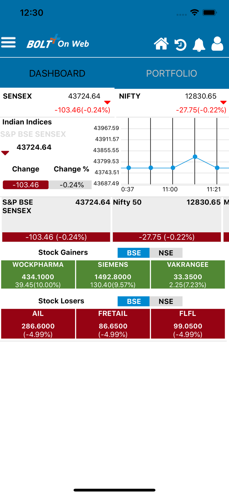Tap the red down arrow beside SENSEX
The height and width of the screenshot is (496, 229).
point(107,102)
